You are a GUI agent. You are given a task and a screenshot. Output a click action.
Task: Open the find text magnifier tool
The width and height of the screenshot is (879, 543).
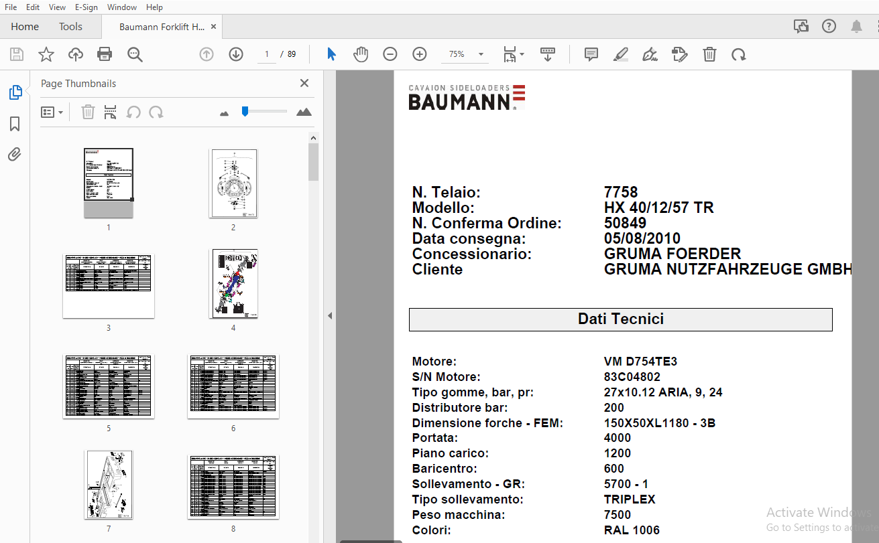[x=135, y=54]
